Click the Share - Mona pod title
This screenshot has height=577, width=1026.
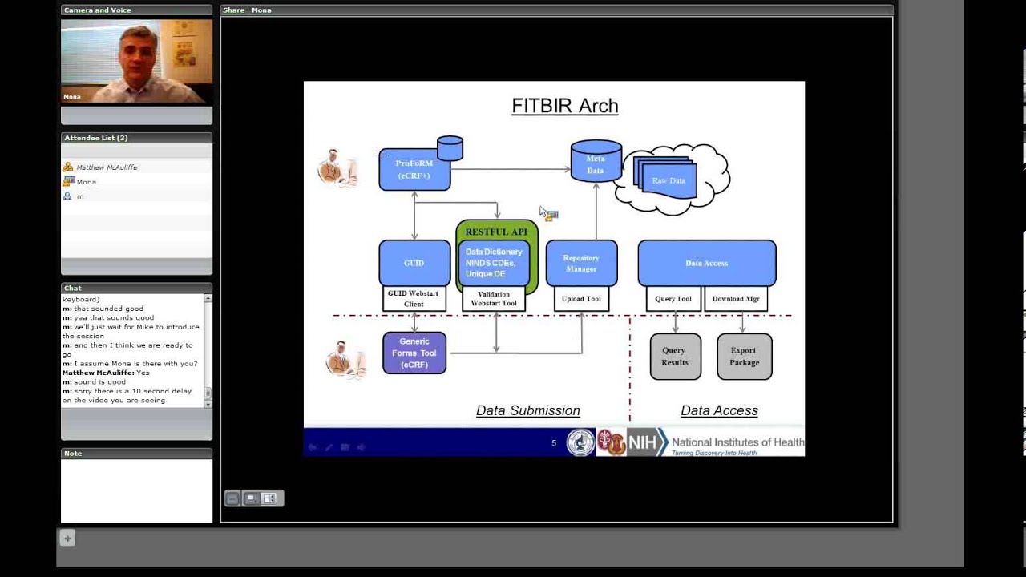247,10
